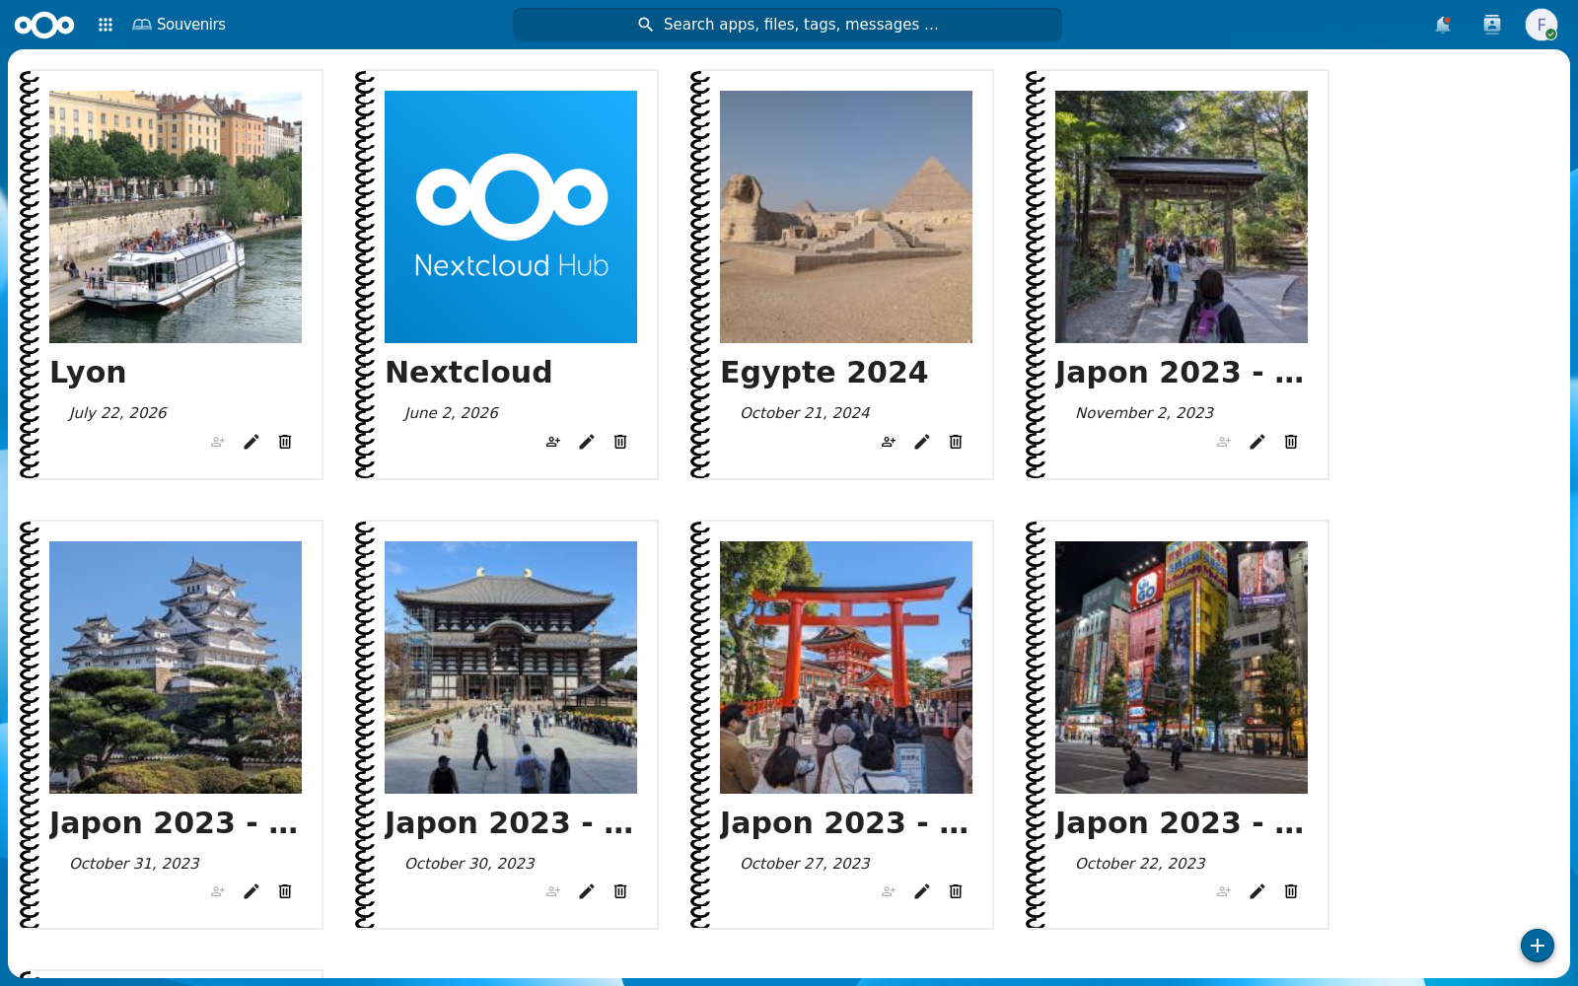The height and width of the screenshot is (986, 1578).
Task: Edit the Lyon album
Action: tap(251, 442)
